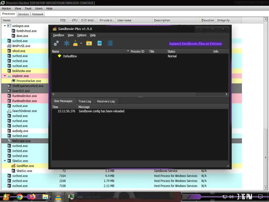This screenshot has height=202, width=269.
Task: Click the Info column header
Action: [x=220, y=51]
